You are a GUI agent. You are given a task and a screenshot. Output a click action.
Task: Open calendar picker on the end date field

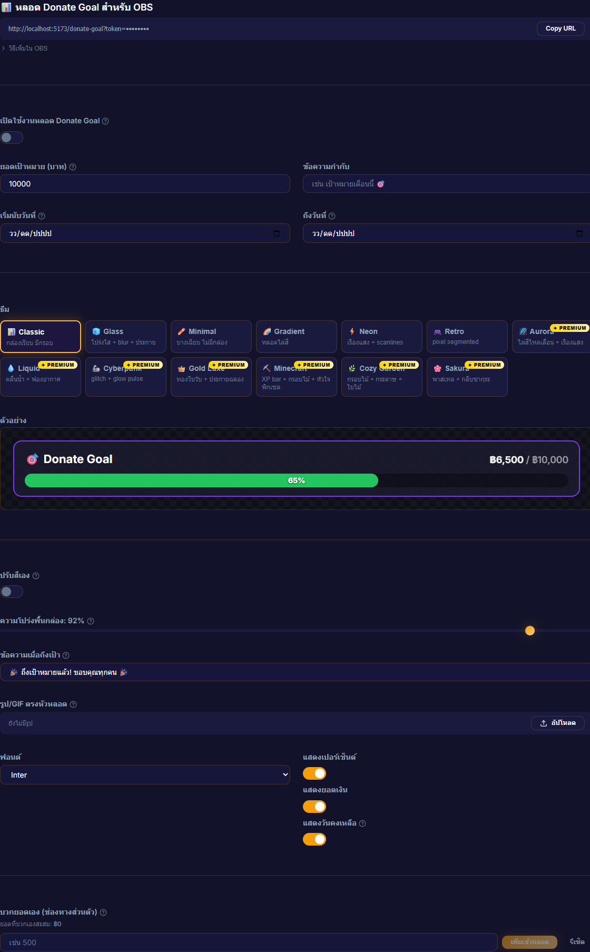point(579,233)
